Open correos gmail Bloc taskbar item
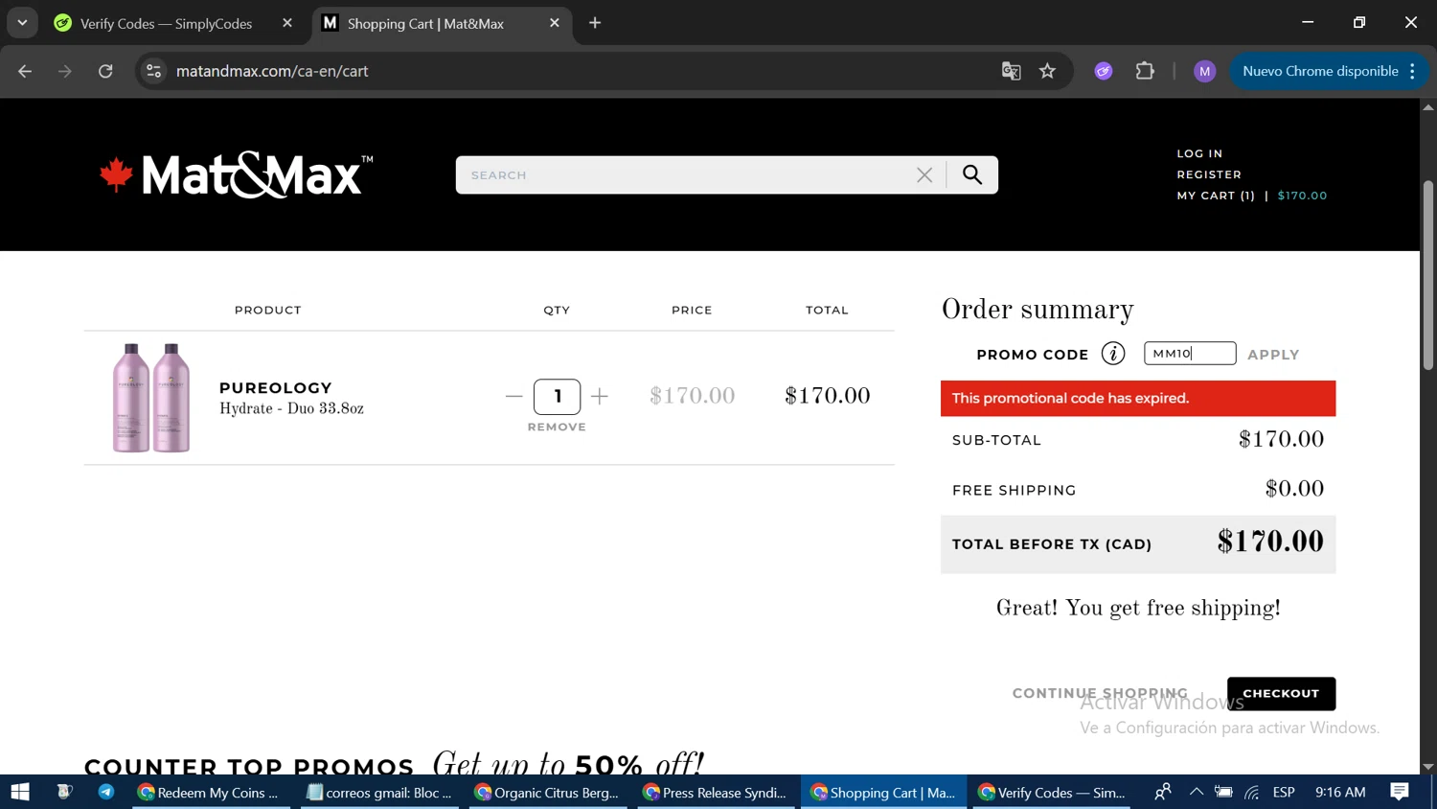Screen dimensions: 1437x809 pyautogui.click(x=379, y=792)
